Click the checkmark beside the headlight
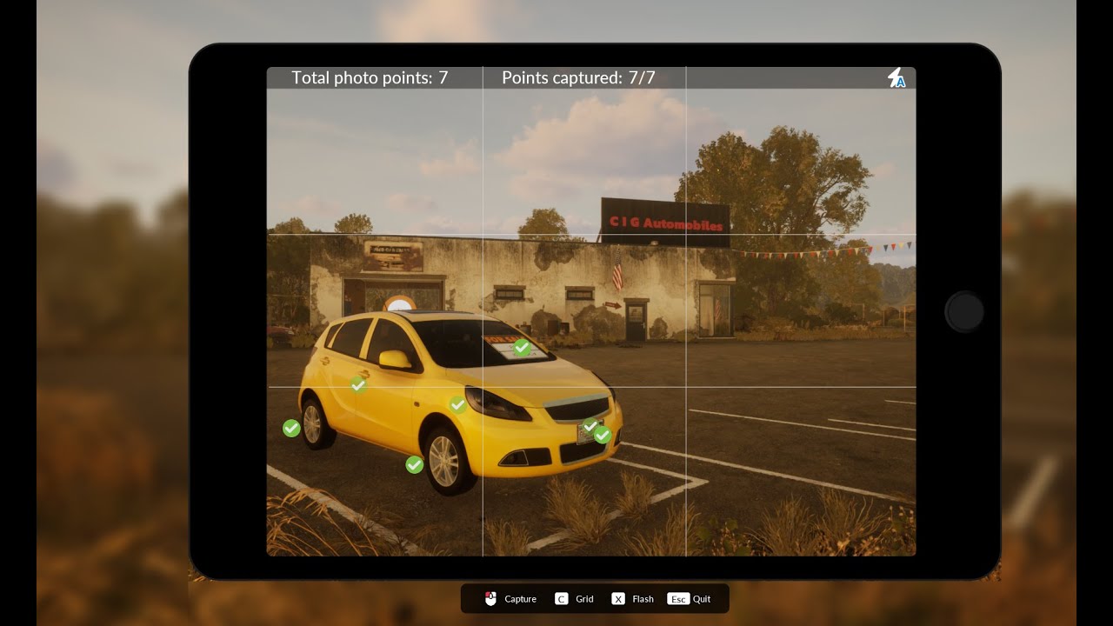 [457, 404]
